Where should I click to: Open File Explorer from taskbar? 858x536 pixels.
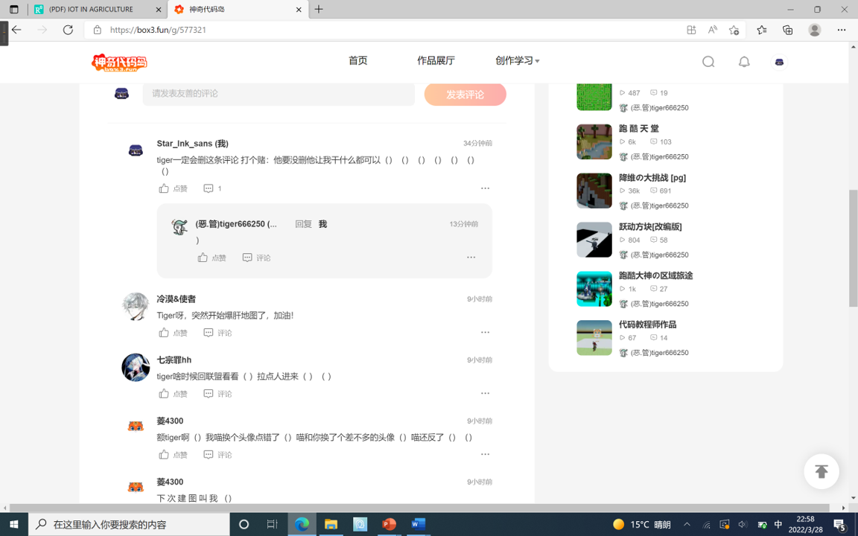331,525
